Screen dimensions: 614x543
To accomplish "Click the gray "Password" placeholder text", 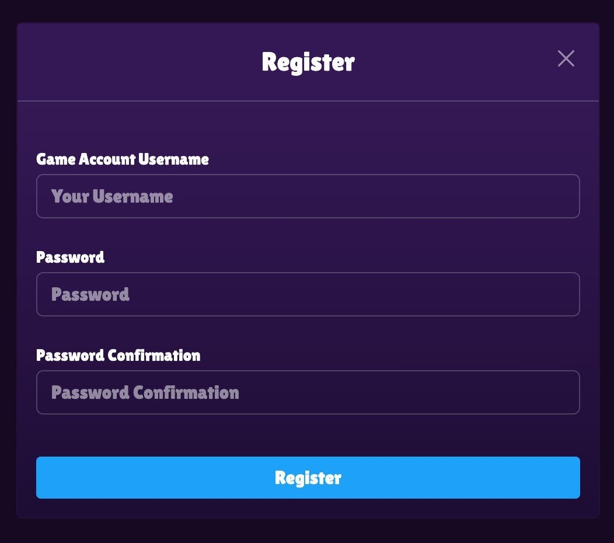I will tap(90, 294).
